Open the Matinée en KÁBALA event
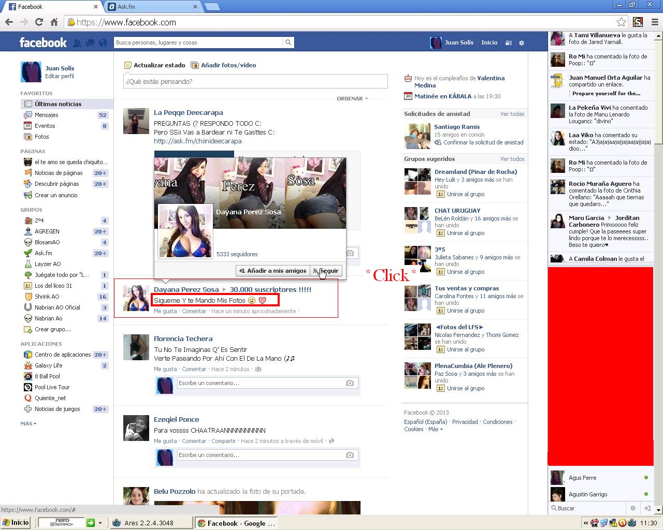 (x=443, y=96)
